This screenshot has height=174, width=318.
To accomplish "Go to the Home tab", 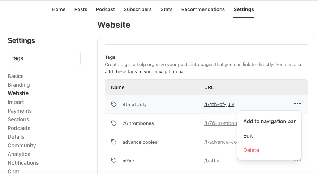I will click(x=59, y=9).
